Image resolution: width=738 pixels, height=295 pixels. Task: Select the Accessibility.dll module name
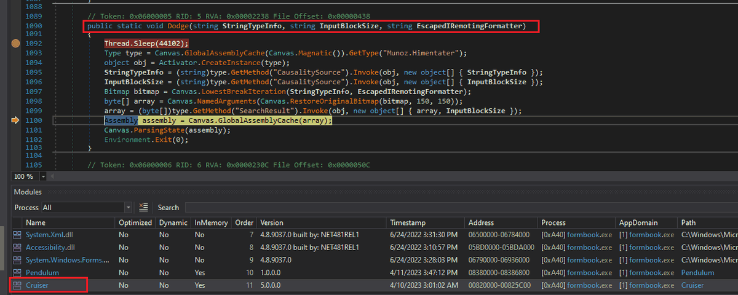point(51,248)
